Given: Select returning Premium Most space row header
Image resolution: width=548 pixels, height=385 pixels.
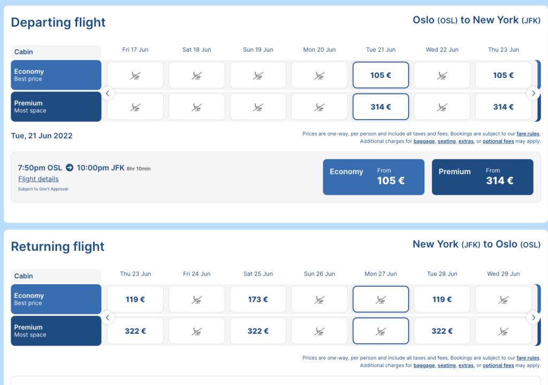Looking at the screenshot, I should click(56, 331).
